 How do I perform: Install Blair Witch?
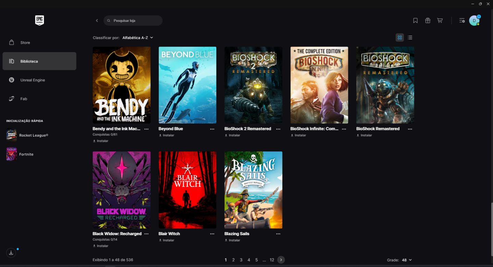click(x=167, y=240)
